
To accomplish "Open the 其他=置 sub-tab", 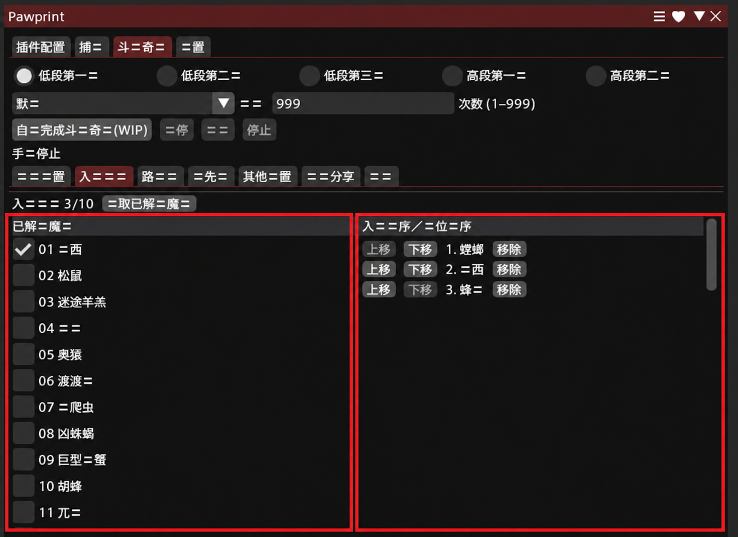I will point(268,177).
